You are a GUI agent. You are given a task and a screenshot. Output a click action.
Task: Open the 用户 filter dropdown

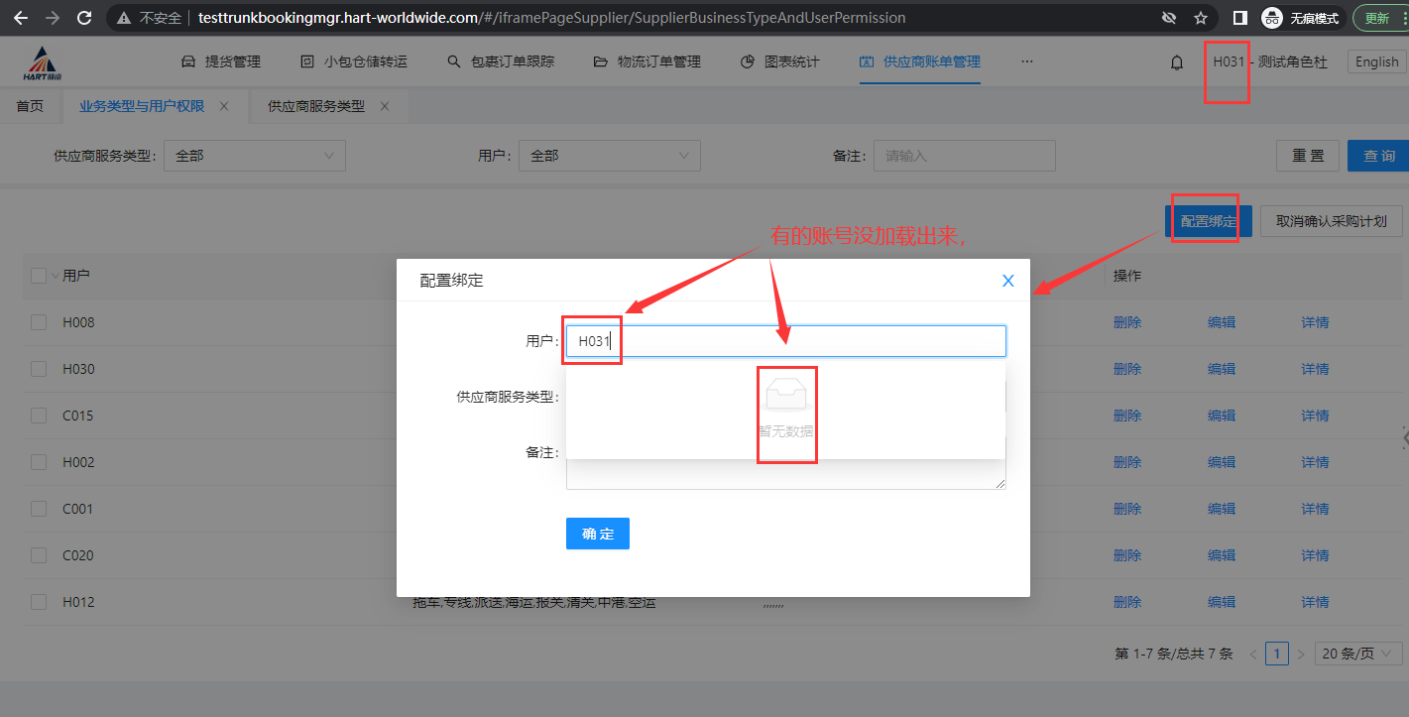point(609,156)
